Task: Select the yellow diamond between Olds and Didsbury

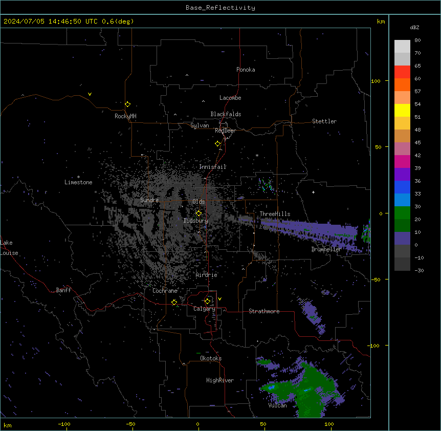Action: click(x=199, y=213)
